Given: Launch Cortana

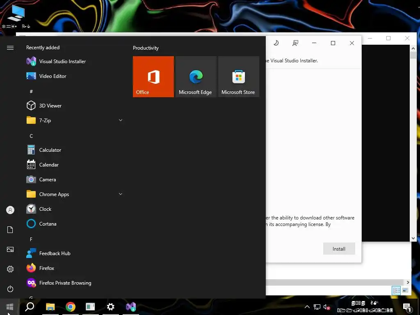Looking at the screenshot, I should click(x=75, y=224).
